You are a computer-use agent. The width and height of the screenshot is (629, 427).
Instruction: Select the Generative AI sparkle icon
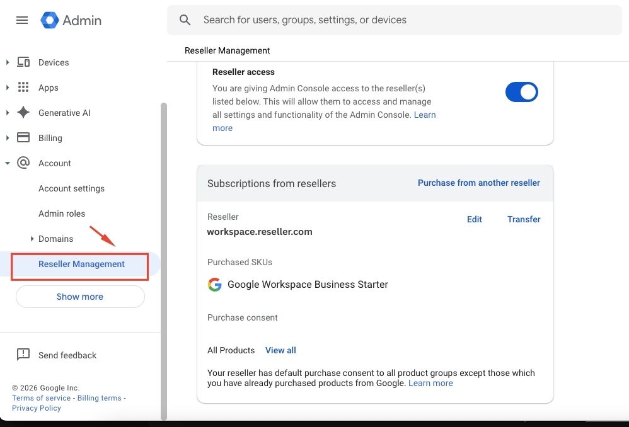(23, 112)
